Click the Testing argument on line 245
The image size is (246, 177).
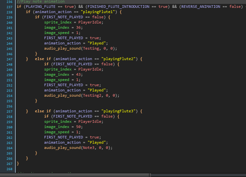91,48
